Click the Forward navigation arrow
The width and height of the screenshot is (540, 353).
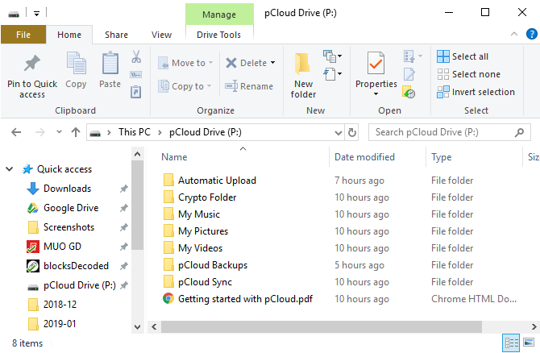pos(40,132)
